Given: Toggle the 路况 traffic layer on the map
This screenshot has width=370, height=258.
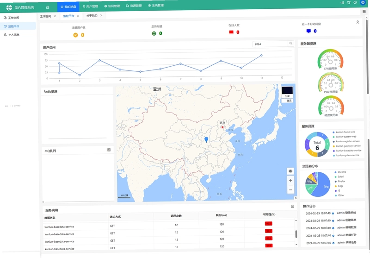Looking at the screenshot, I should click(287, 101).
